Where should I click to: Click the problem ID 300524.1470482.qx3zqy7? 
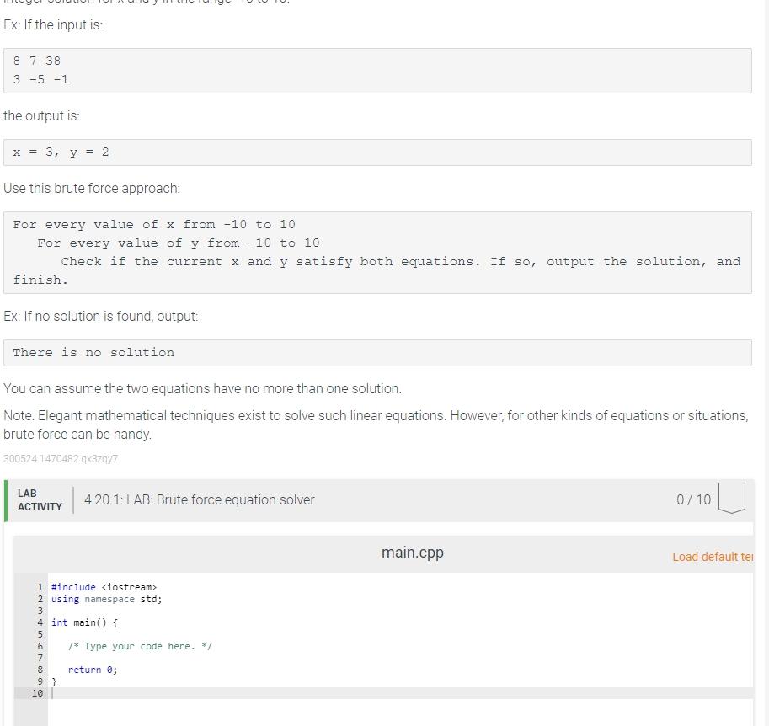point(60,458)
